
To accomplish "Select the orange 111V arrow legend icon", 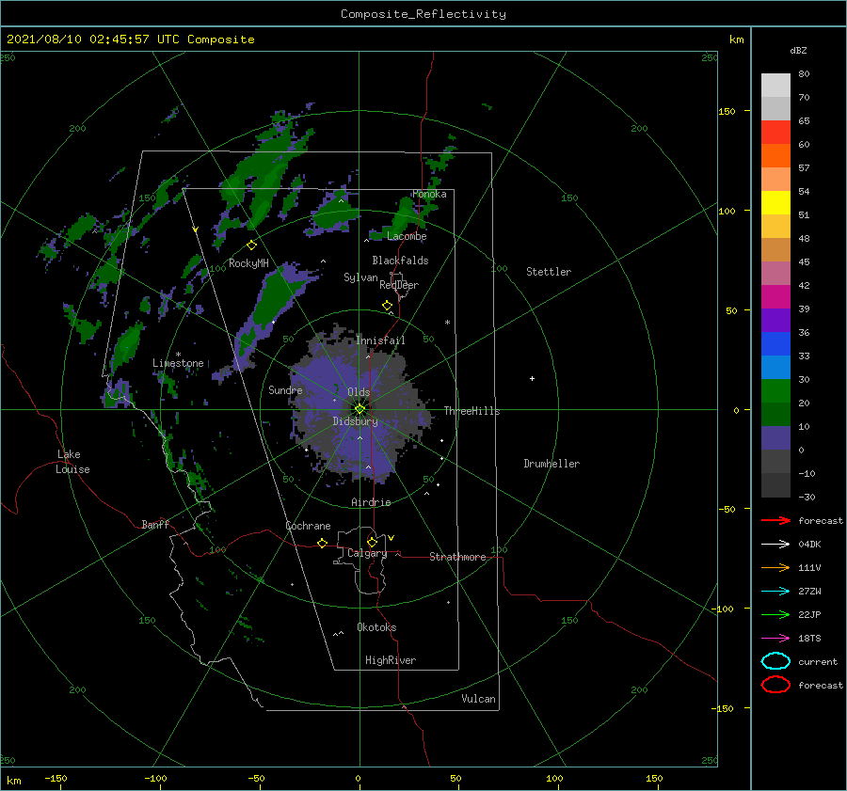I will pyautogui.click(x=775, y=567).
